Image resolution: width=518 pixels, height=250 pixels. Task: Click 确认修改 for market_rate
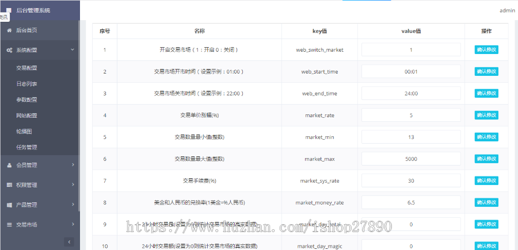(486, 115)
